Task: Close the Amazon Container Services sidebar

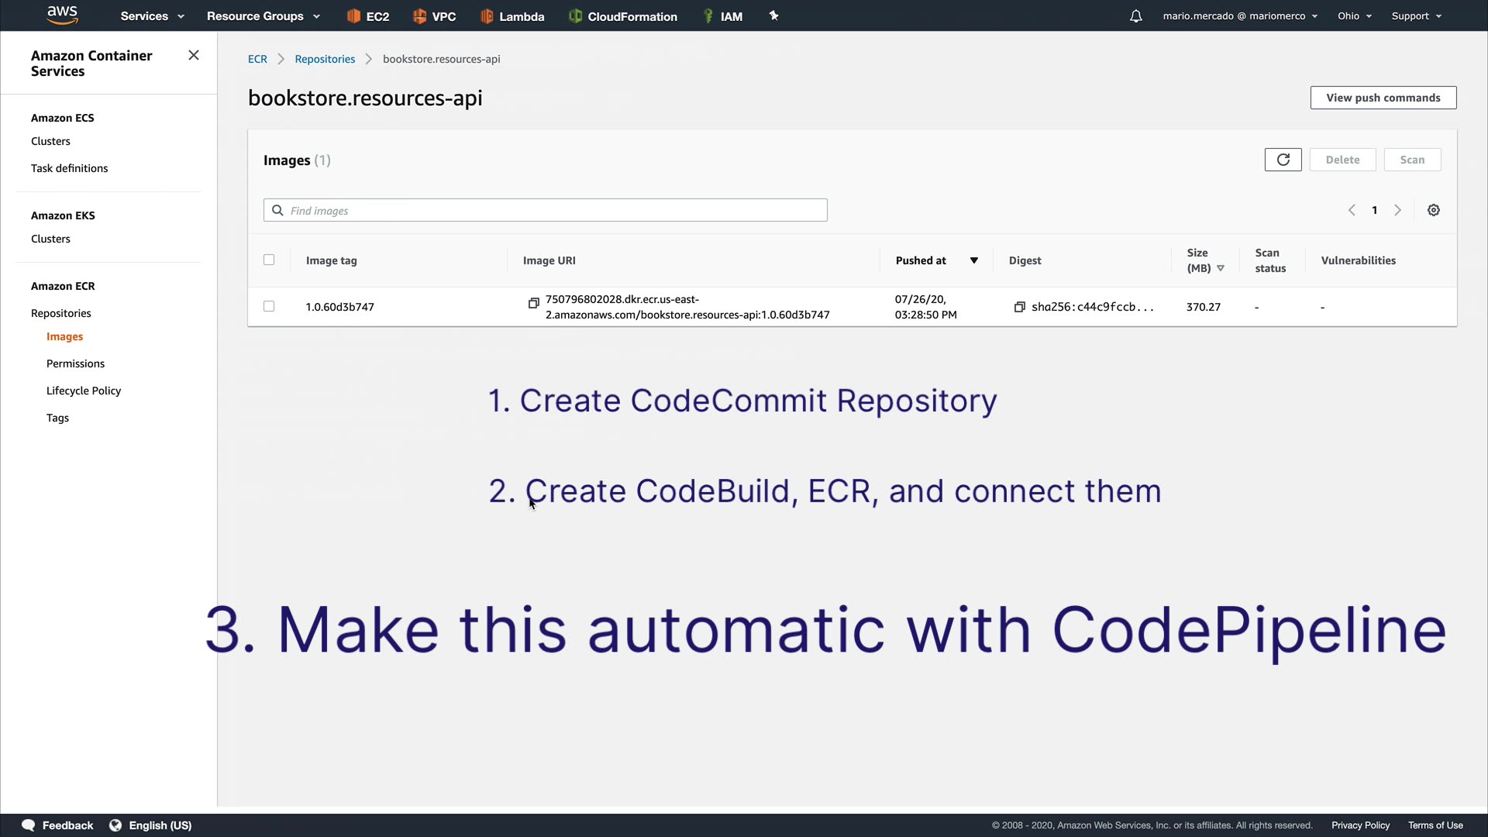Action: click(x=194, y=55)
